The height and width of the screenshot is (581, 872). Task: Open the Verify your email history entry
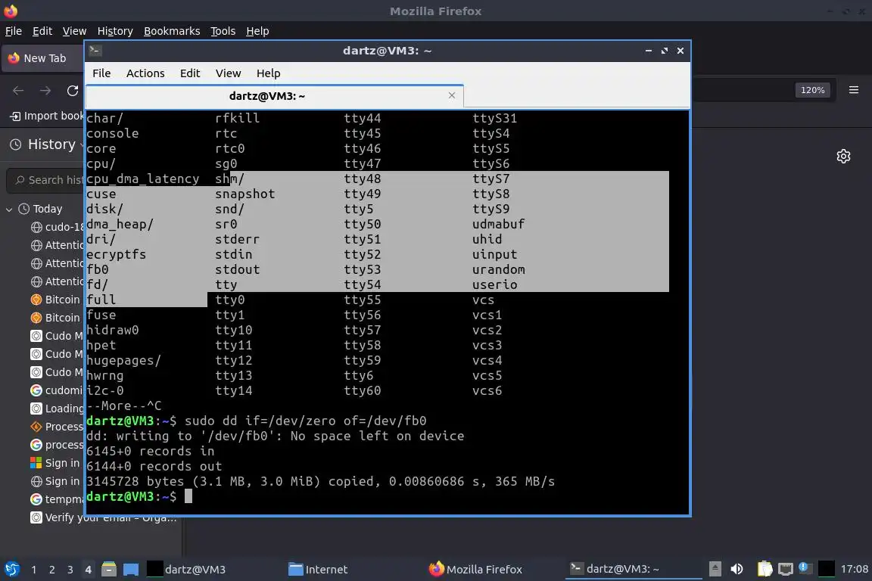pos(104,518)
